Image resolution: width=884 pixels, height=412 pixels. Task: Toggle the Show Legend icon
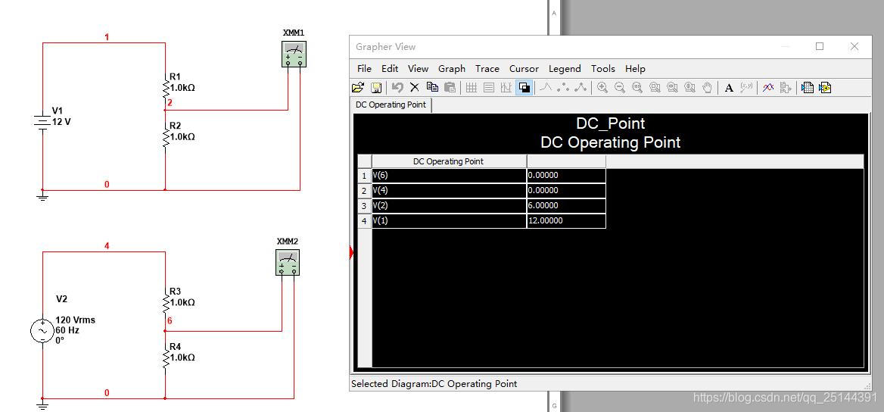pos(489,88)
